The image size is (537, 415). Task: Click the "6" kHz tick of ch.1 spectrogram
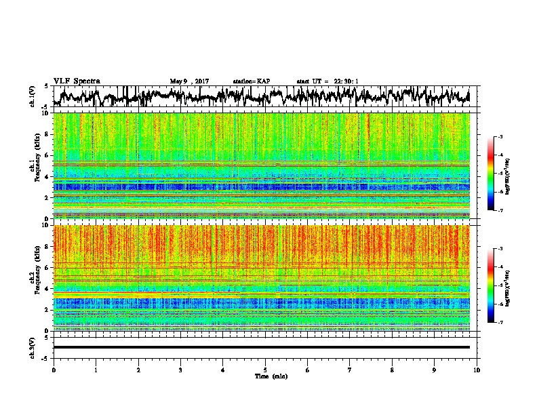tap(47, 155)
